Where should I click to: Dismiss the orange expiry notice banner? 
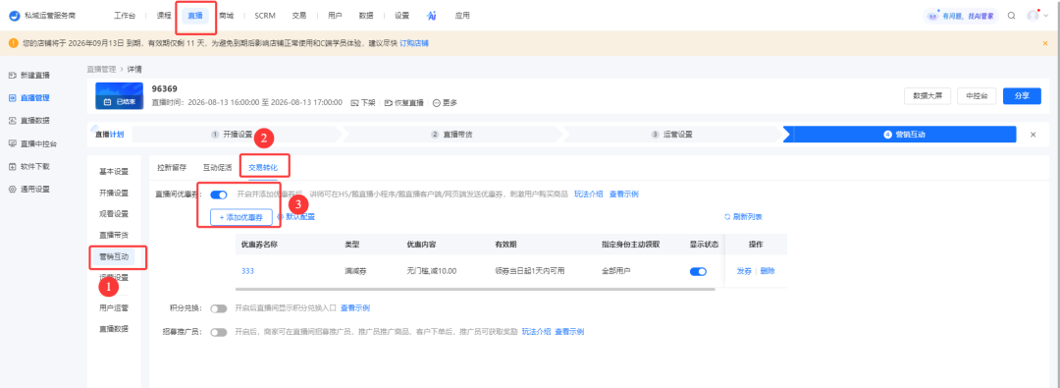(x=1045, y=43)
